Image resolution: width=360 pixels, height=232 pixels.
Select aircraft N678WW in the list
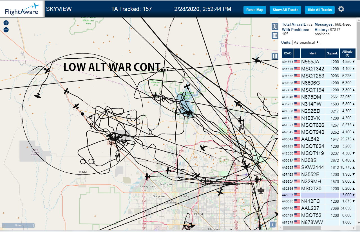click(x=319, y=222)
